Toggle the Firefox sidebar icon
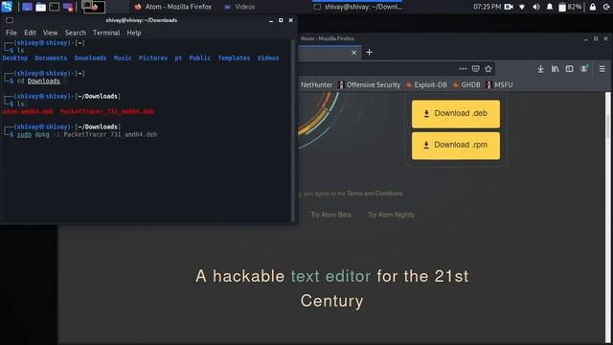Screen dimensions: 613x345 (569, 69)
